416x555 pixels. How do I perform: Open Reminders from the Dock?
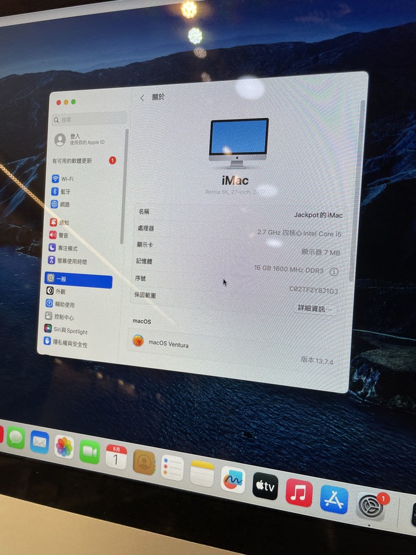172,468
